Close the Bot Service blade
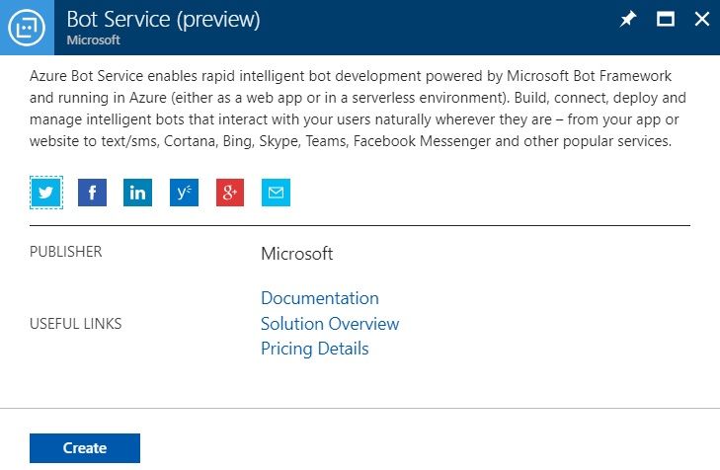 pyautogui.click(x=701, y=20)
